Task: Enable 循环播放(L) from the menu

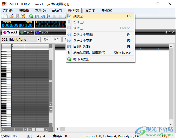Action: [x=100, y=59]
